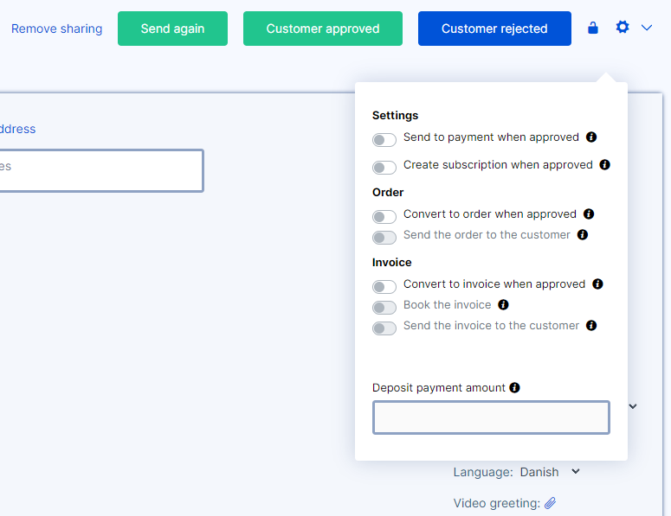Open the gear settings icon

(x=623, y=28)
